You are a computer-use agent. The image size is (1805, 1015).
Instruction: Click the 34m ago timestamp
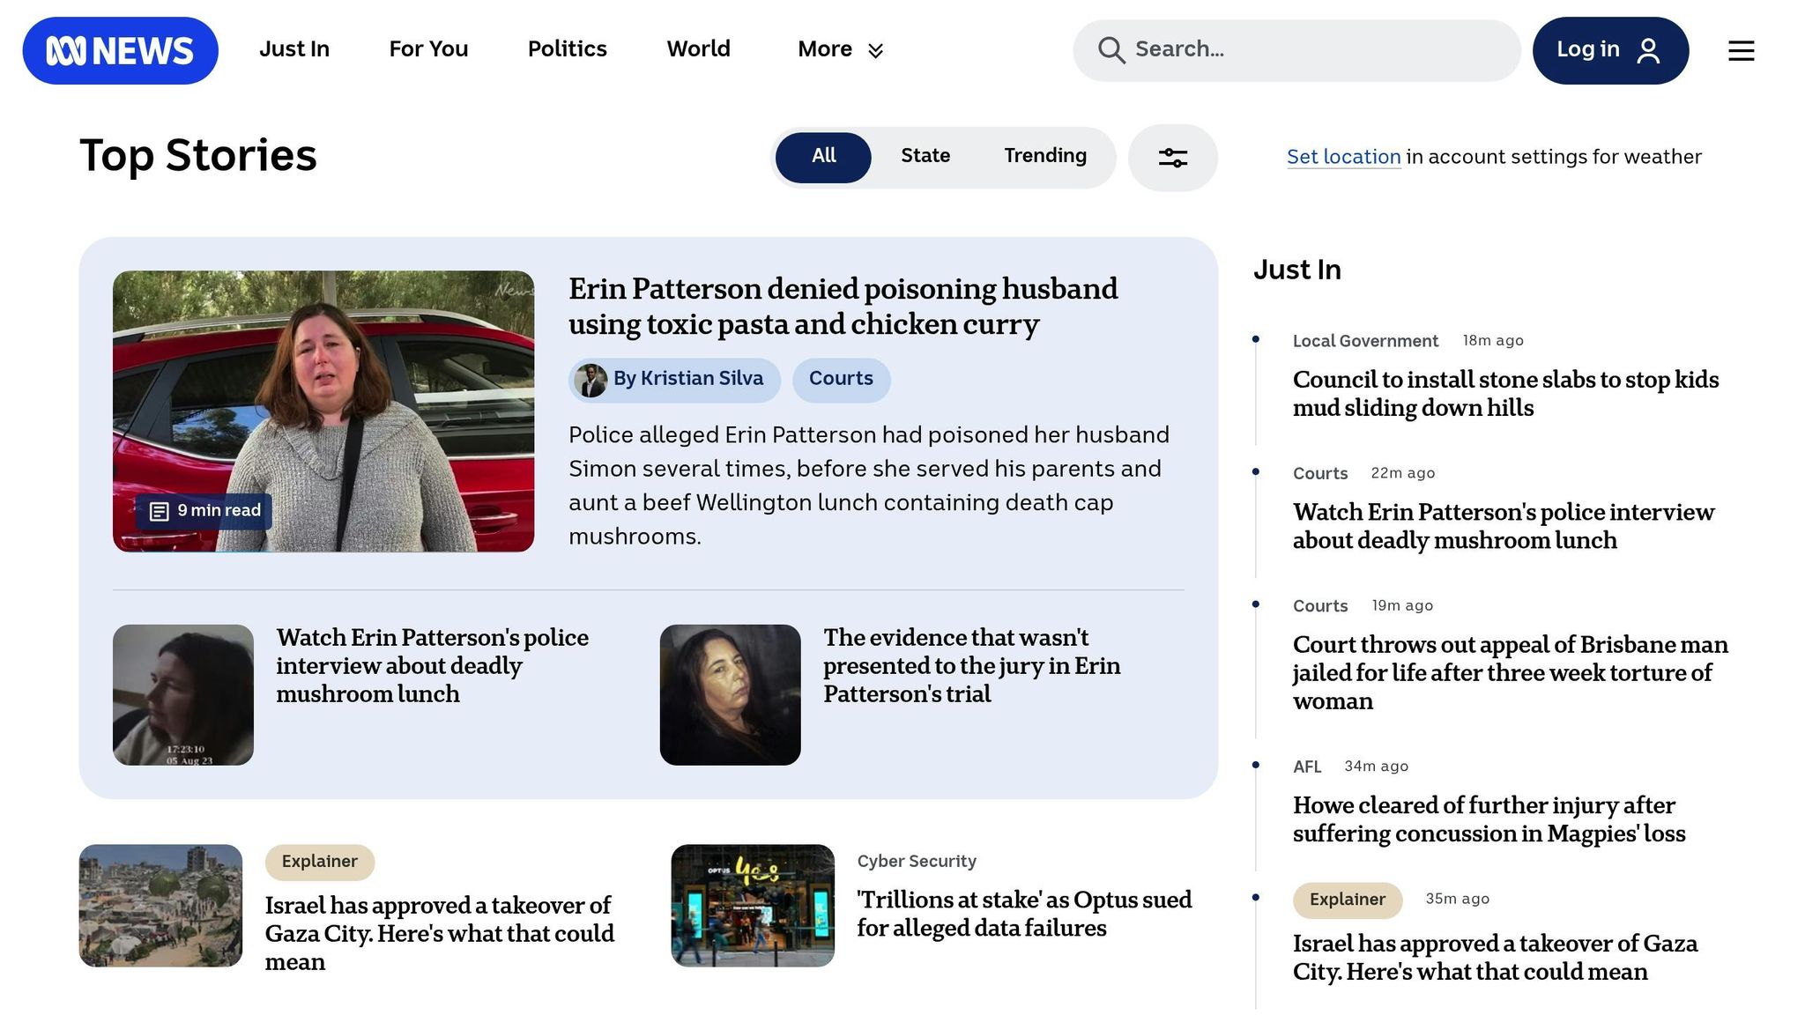click(1376, 767)
